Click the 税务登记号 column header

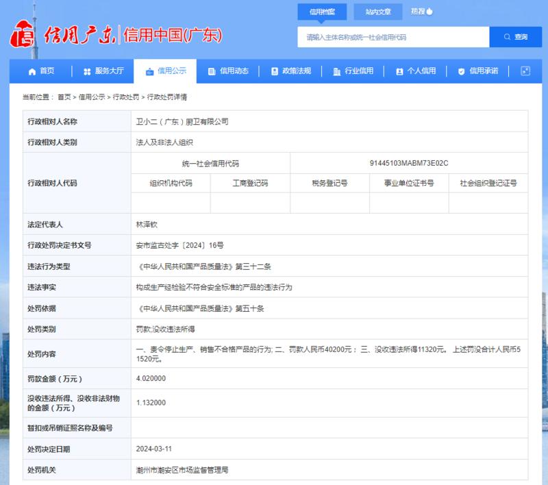329,183
